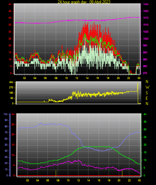Viewport: 156px width, 185px height.
Task: Click the 12 hour label under bottom graph
Action: tap(78, 180)
